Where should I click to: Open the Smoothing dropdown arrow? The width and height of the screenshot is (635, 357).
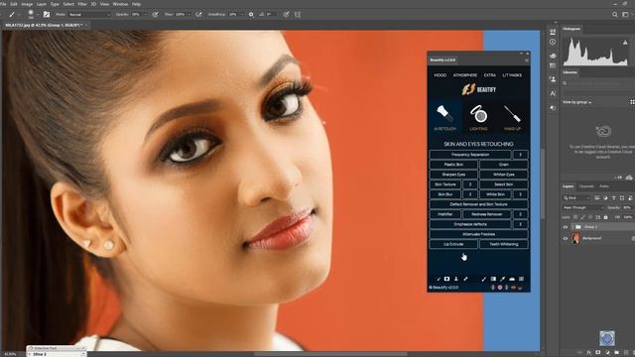point(242,15)
